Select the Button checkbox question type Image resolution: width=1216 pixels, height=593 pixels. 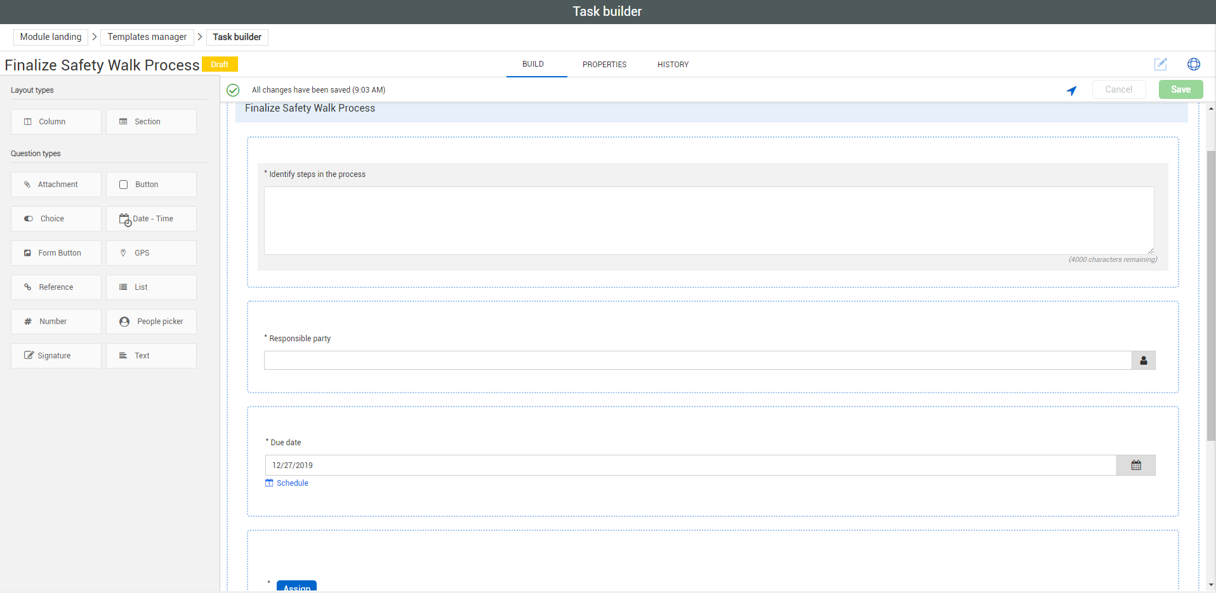tap(151, 185)
